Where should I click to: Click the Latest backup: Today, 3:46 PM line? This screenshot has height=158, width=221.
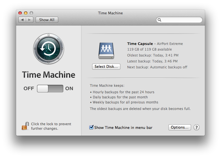pos(152,61)
